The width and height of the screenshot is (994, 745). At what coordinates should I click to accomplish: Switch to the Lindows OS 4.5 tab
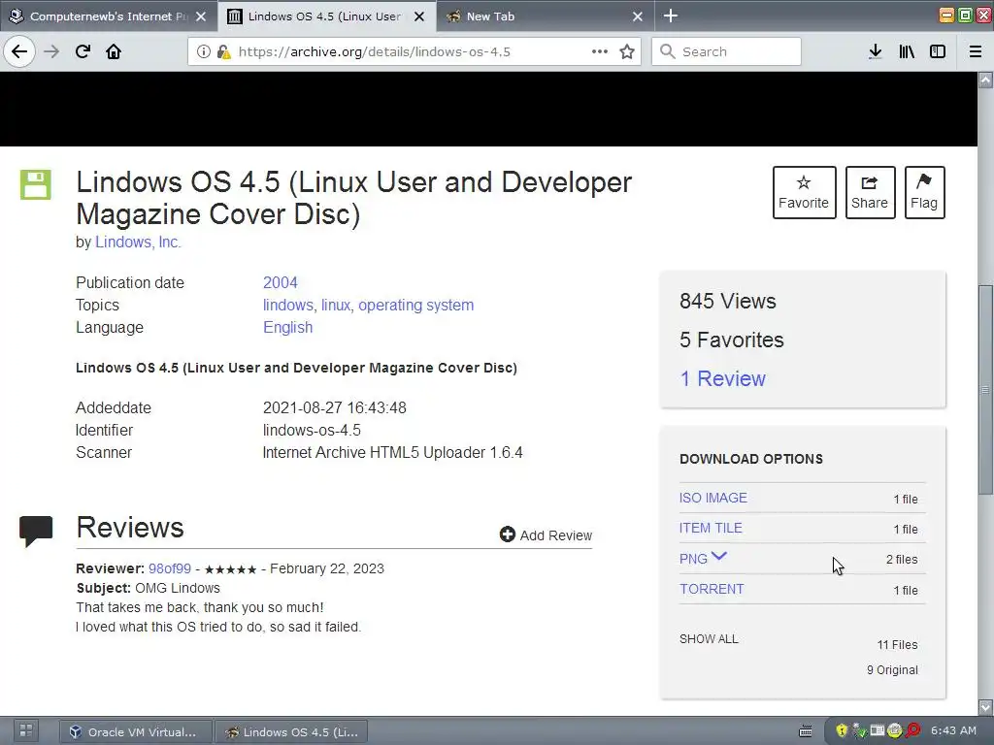tap(326, 16)
